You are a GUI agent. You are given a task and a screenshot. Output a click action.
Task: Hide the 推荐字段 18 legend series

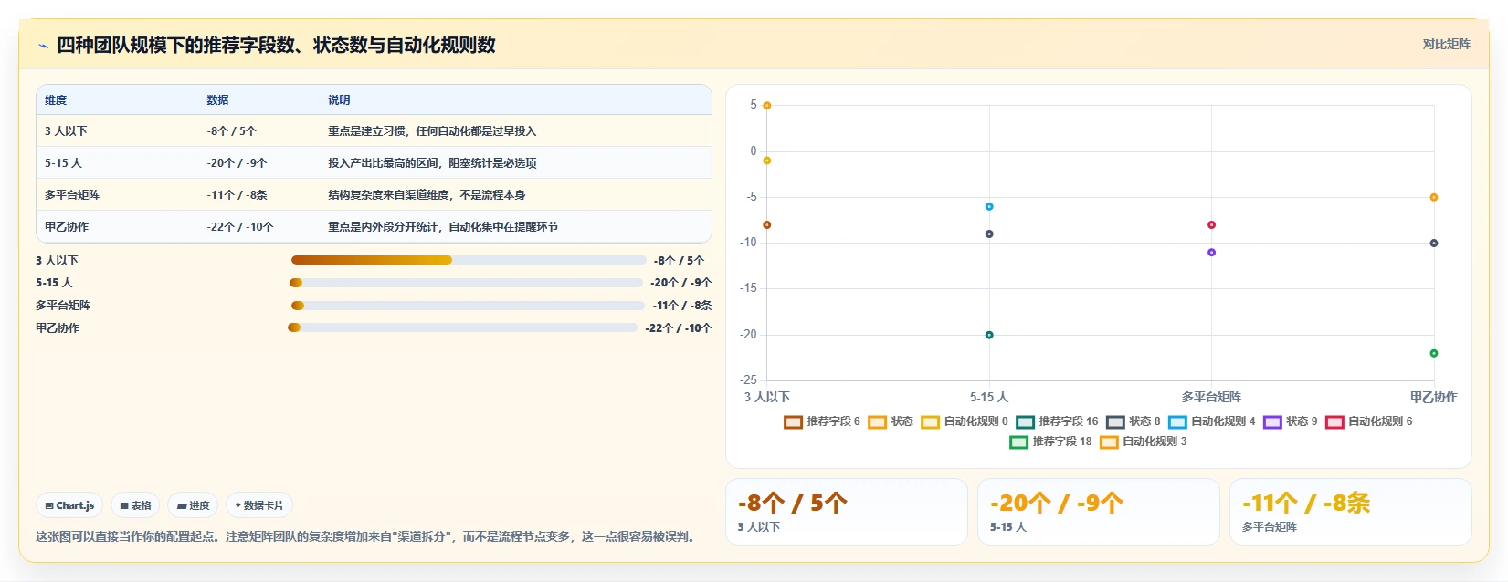click(x=1050, y=442)
